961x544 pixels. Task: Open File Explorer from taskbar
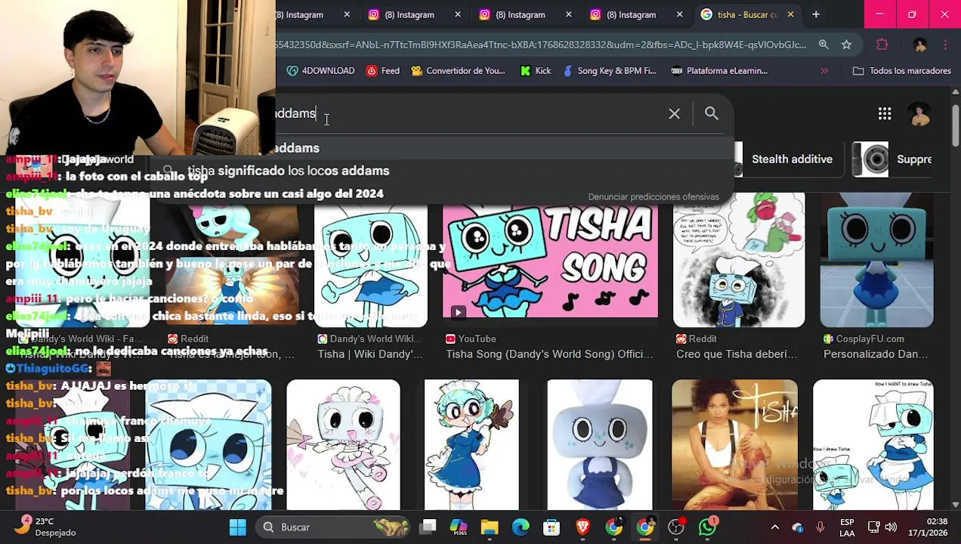pyautogui.click(x=490, y=527)
